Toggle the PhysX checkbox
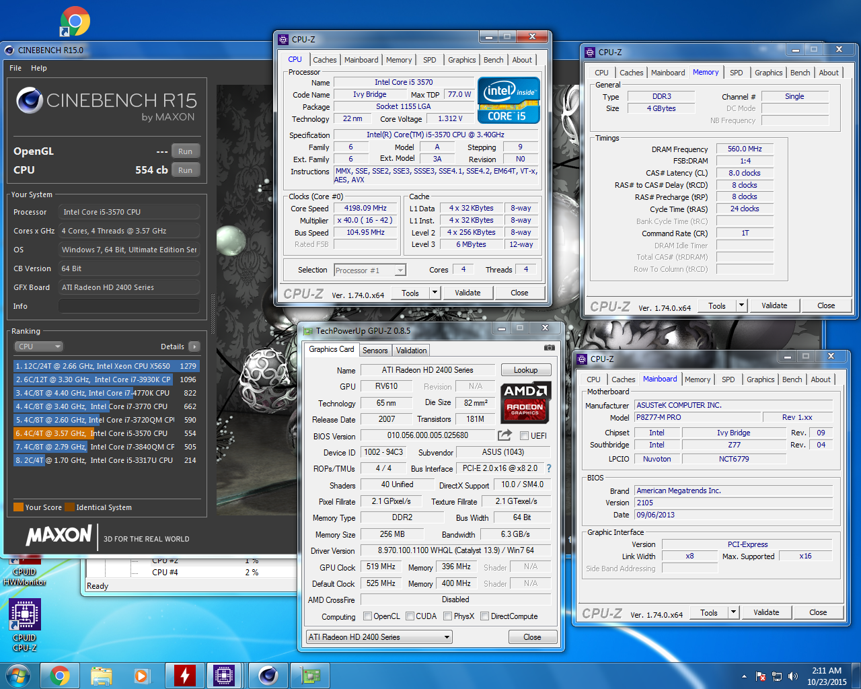861x689 pixels. point(448,616)
